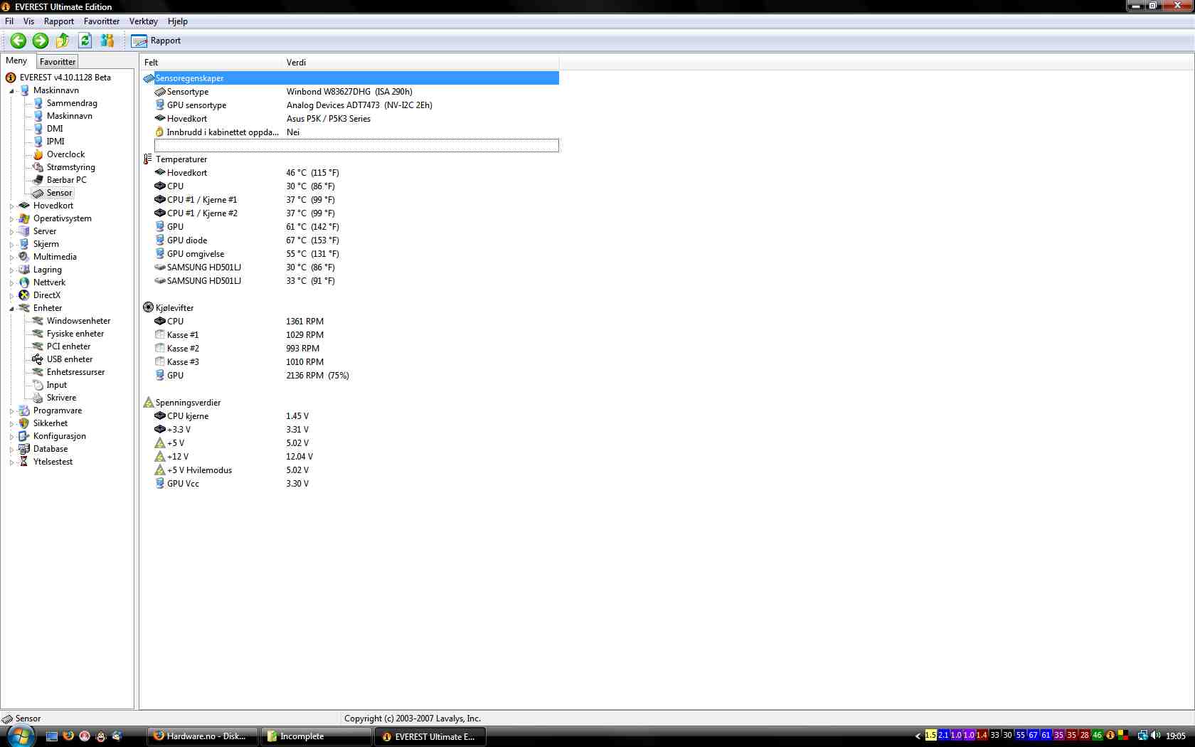Screen dimensions: 1195x747
Task: Open Windowsenheter under Enheter
Action: (x=78, y=321)
